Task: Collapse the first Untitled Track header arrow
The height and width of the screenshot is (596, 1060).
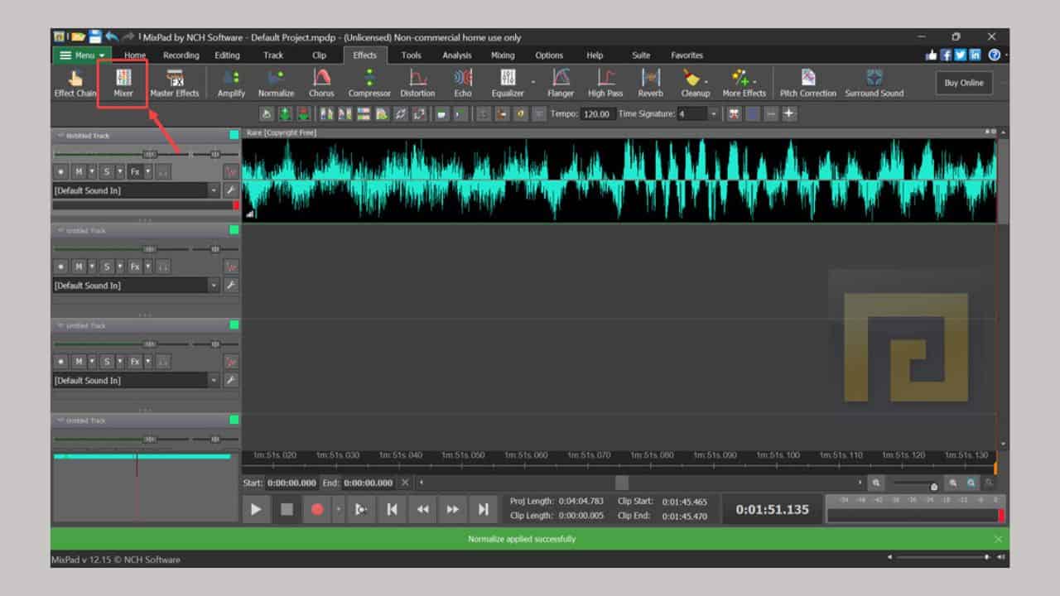Action: click(60, 135)
